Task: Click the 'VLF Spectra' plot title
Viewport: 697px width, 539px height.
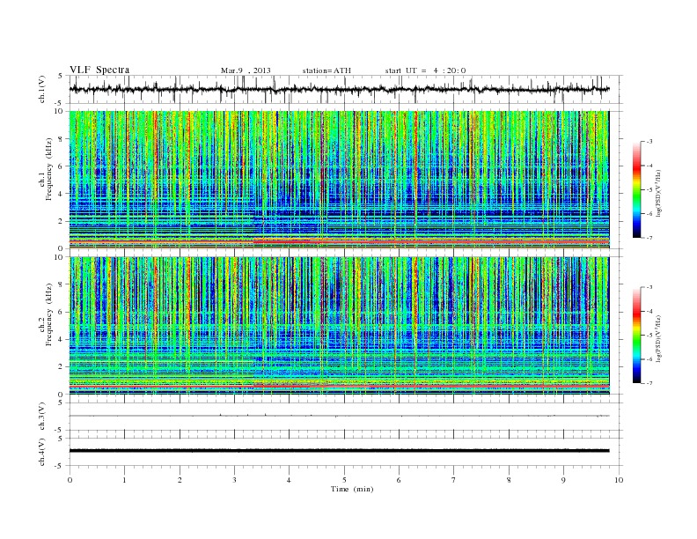Action: (x=99, y=70)
